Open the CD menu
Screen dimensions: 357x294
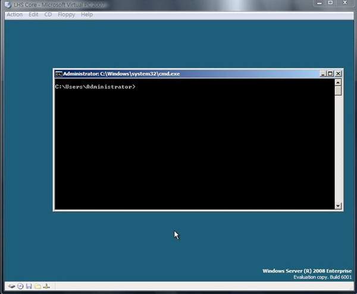(48, 14)
